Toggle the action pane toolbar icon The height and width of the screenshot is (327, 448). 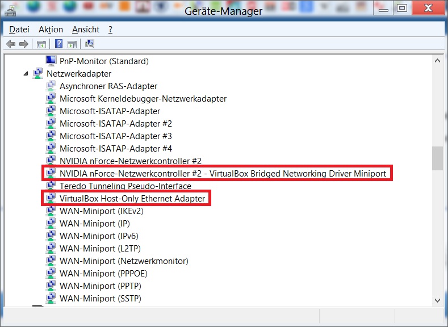[x=72, y=44]
